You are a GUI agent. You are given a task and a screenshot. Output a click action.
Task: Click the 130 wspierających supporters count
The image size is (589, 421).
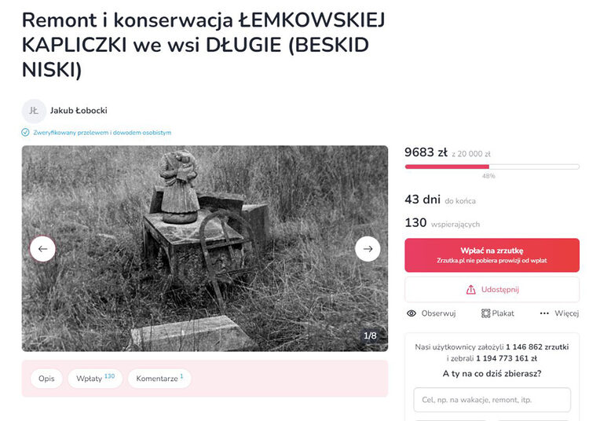coord(442,223)
